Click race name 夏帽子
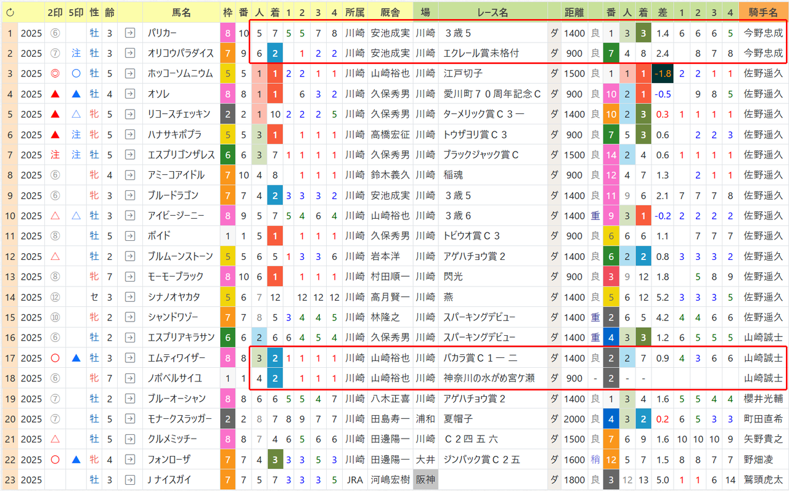Image resolution: width=789 pixels, height=491 pixels. [458, 419]
